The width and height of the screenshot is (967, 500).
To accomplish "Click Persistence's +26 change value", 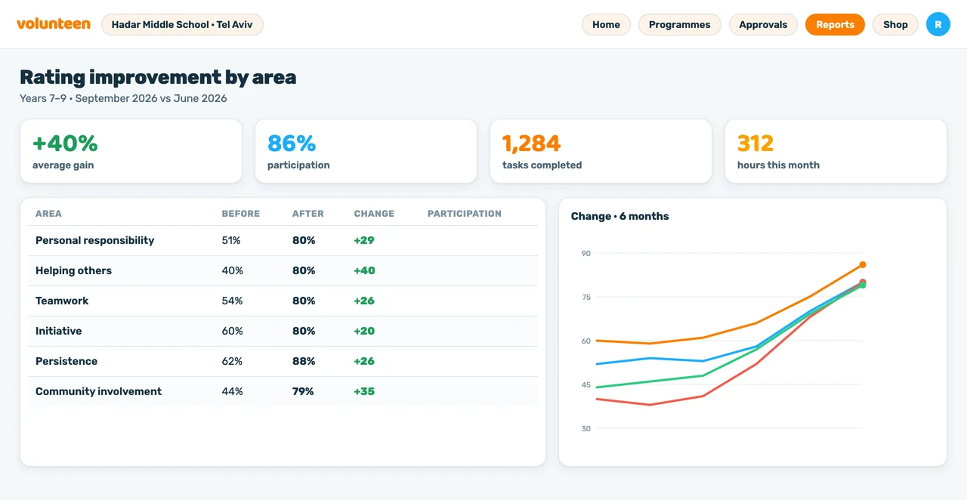I will pos(364,361).
